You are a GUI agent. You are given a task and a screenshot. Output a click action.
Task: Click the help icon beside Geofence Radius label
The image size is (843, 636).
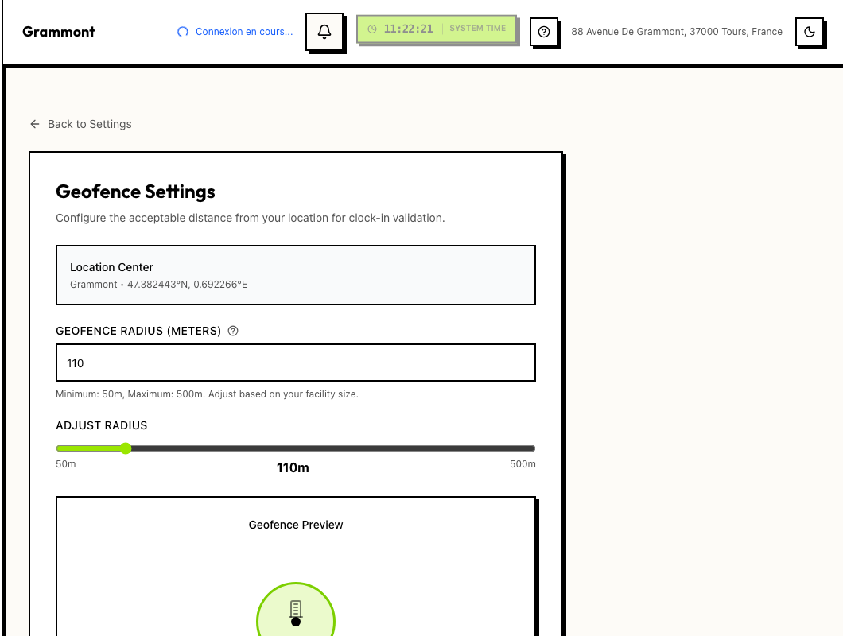coord(232,331)
